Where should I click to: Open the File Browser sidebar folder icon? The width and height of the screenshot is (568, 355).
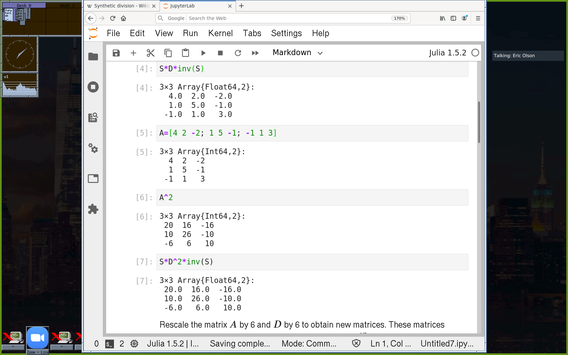tap(93, 56)
